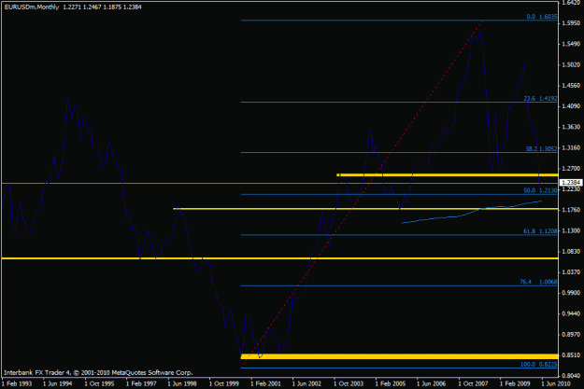Select the yellow horizontal line near 1.2700
The image size is (584, 389).
pyautogui.click(x=448, y=174)
